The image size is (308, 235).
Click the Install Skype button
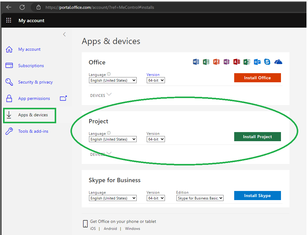(257, 196)
